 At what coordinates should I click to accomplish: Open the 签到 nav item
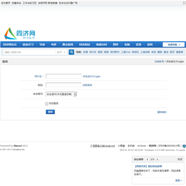[138, 44]
